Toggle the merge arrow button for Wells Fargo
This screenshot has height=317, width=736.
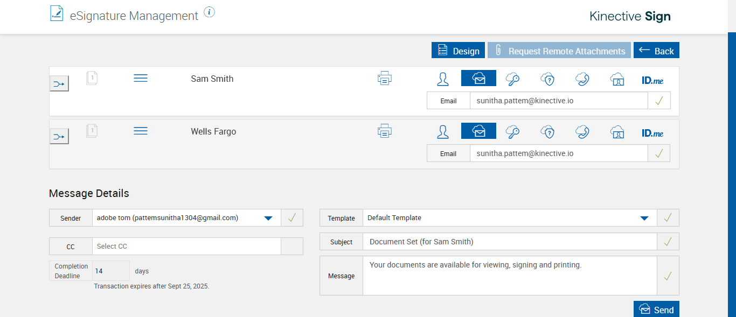pos(59,136)
